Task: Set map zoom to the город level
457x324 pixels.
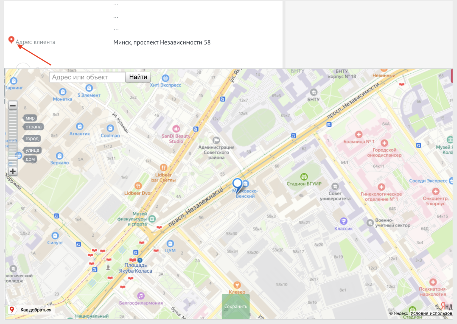Action: pos(32,138)
